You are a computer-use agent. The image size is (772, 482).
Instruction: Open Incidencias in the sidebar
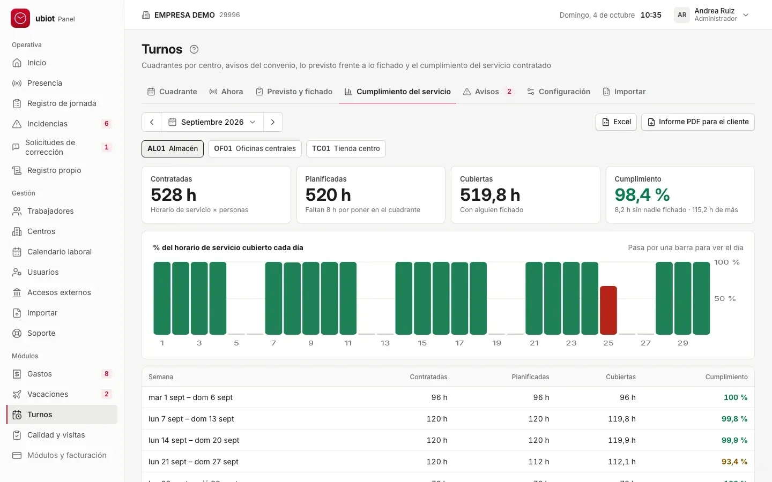(62, 124)
